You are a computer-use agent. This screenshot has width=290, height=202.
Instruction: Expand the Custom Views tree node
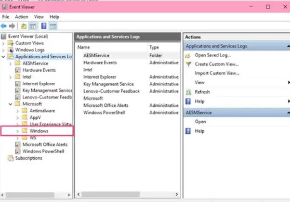[x=3, y=44]
